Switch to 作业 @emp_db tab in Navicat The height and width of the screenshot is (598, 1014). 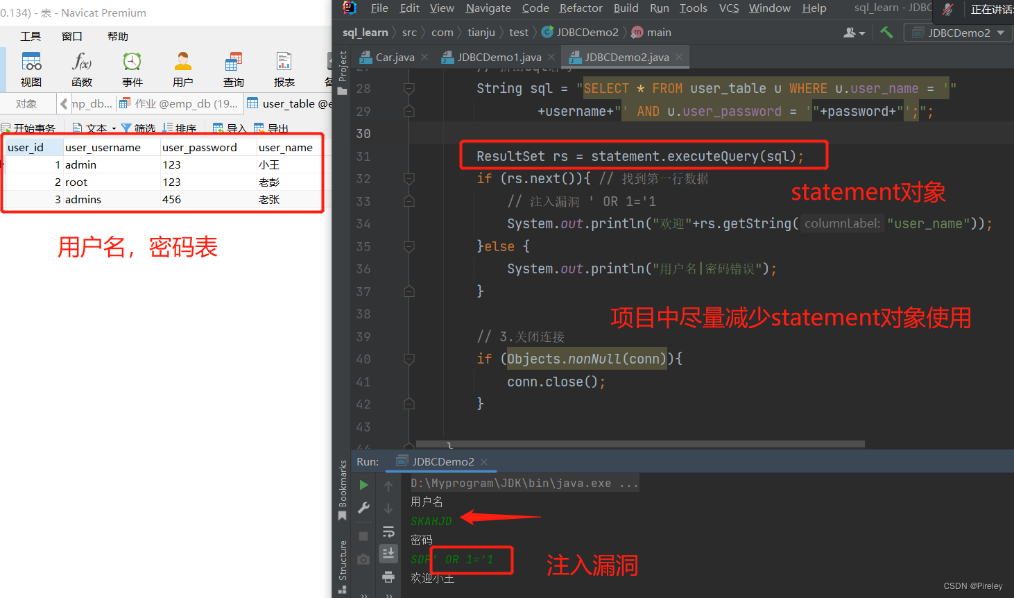179,103
